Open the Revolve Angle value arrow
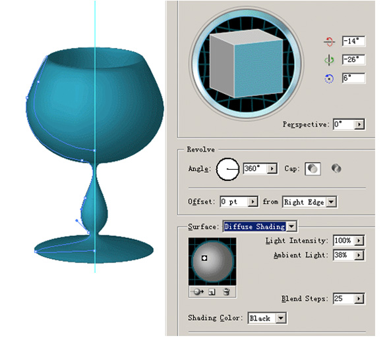 272,169
